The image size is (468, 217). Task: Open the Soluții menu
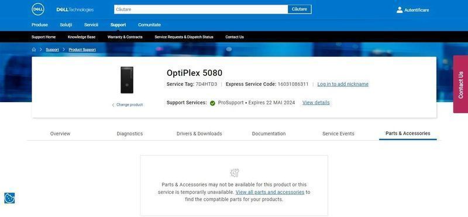coord(66,24)
